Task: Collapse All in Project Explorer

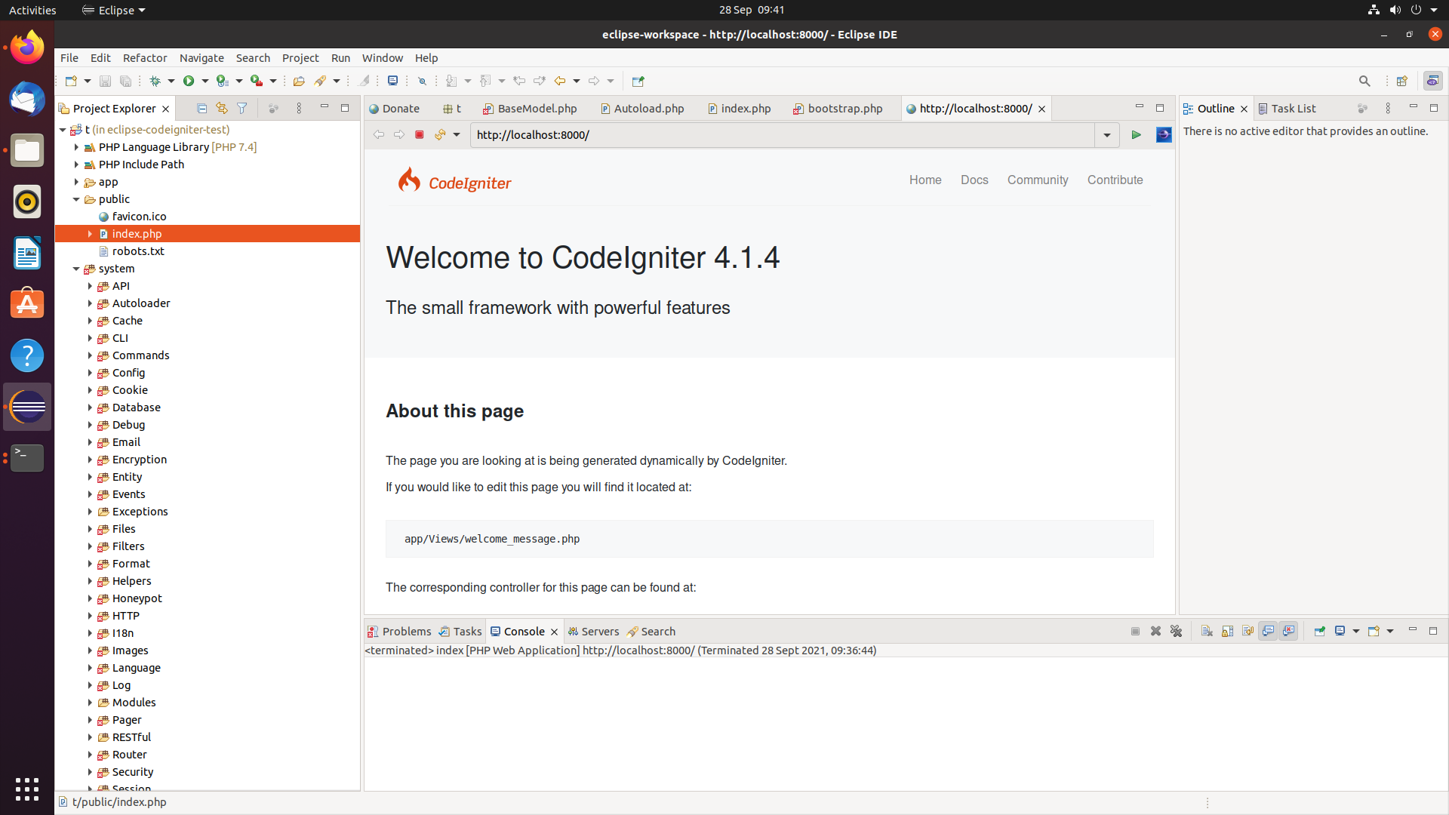Action: [202, 108]
